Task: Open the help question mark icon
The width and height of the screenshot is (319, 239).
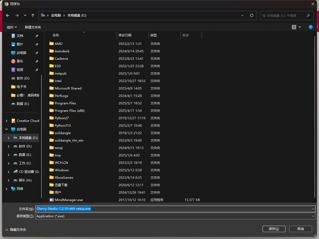Action: (310, 27)
